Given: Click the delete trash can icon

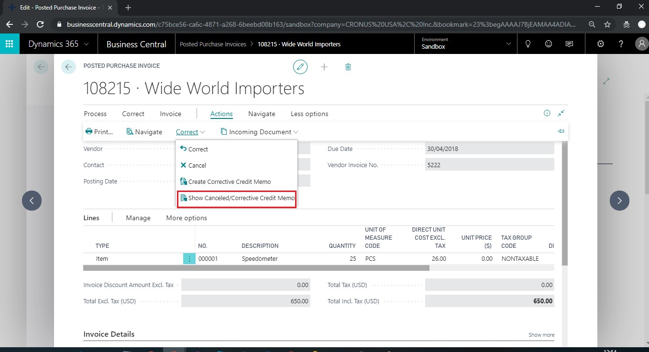Looking at the screenshot, I should (x=348, y=67).
